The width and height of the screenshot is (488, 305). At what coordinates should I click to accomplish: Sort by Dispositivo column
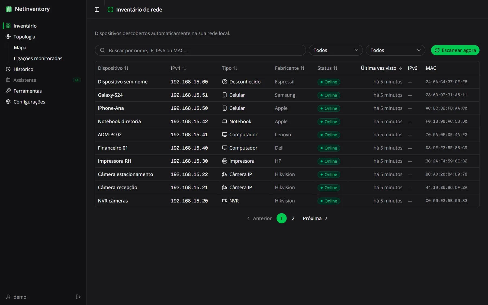[x=113, y=68]
